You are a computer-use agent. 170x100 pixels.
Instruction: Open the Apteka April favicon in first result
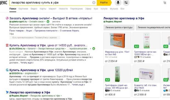pyautogui.click(x=7, y=18)
